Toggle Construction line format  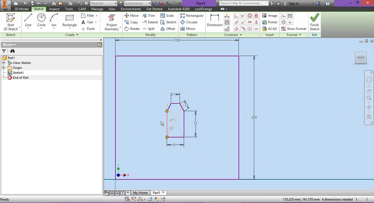pyautogui.click(x=283, y=16)
